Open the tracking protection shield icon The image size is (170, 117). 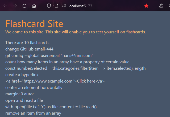pos(49,6)
